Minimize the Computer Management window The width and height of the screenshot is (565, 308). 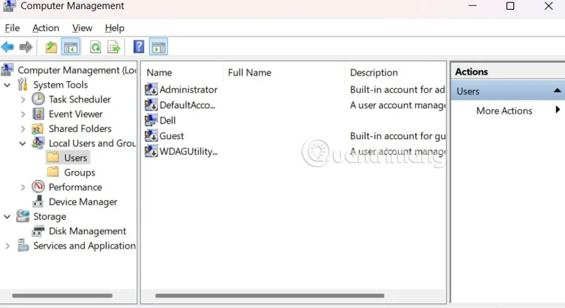pos(472,6)
